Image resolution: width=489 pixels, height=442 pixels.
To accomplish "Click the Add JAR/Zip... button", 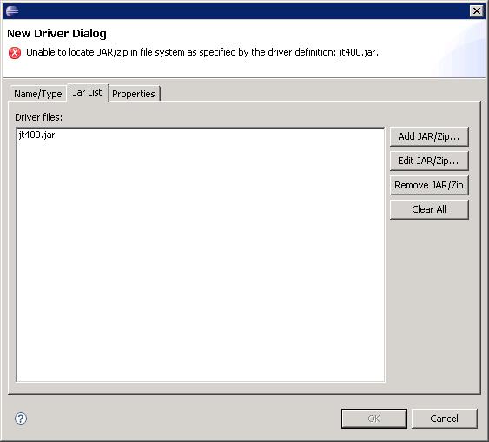I will (429, 136).
